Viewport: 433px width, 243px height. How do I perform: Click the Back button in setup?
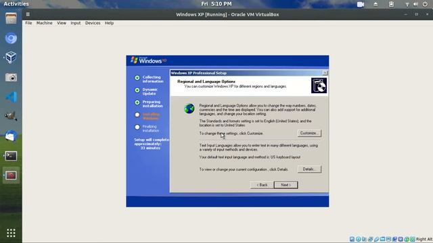[262, 185]
